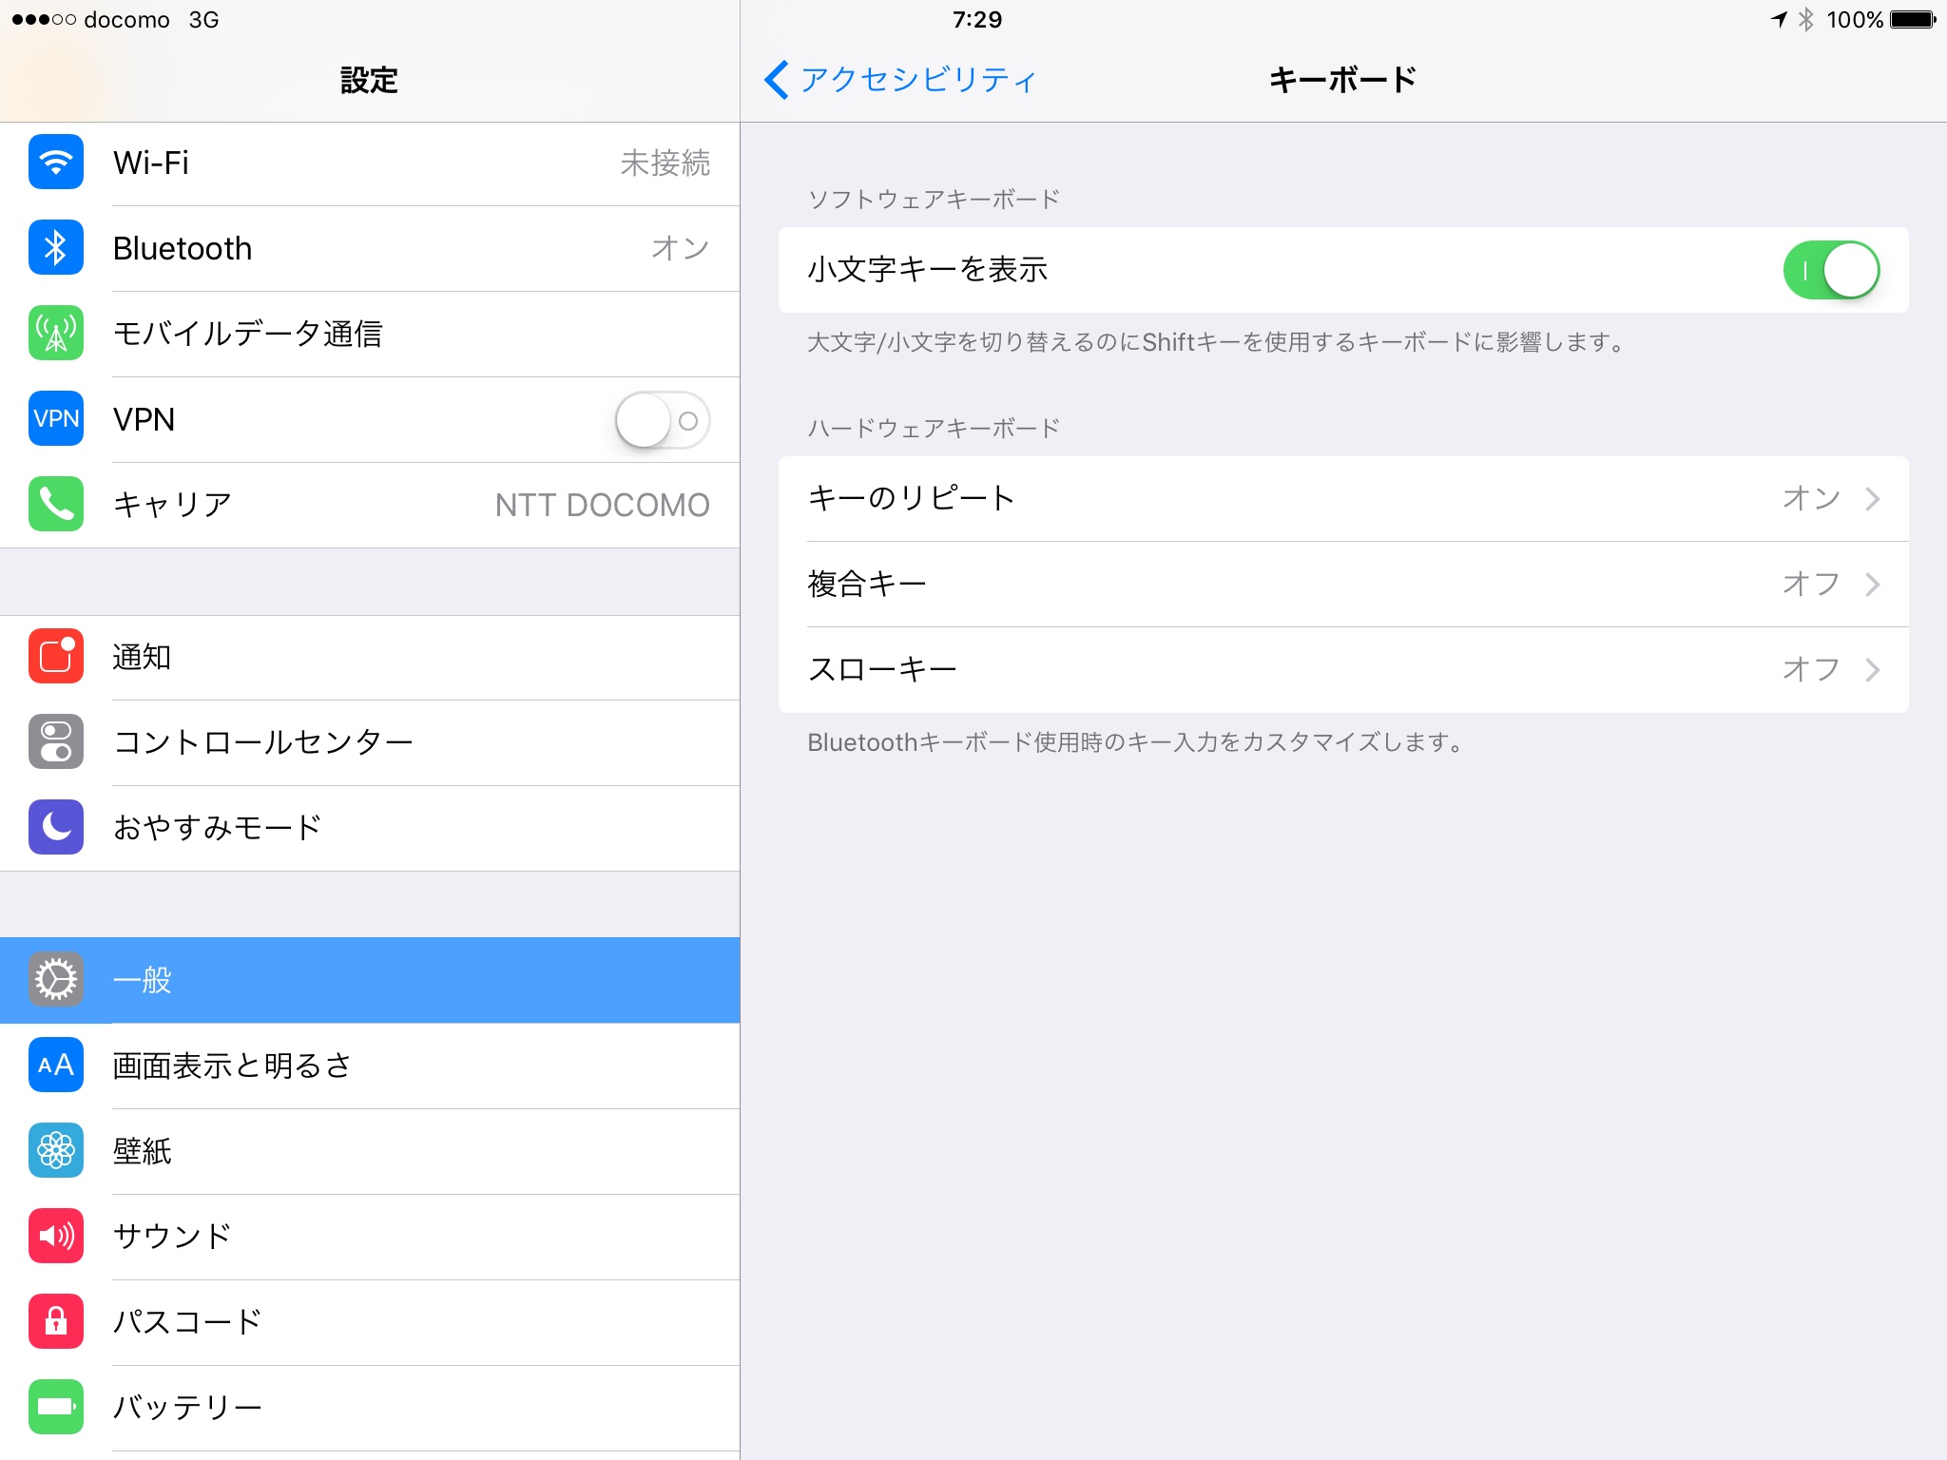Toggle the VPN switch on
The height and width of the screenshot is (1460, 1947).
click(662, 420)
